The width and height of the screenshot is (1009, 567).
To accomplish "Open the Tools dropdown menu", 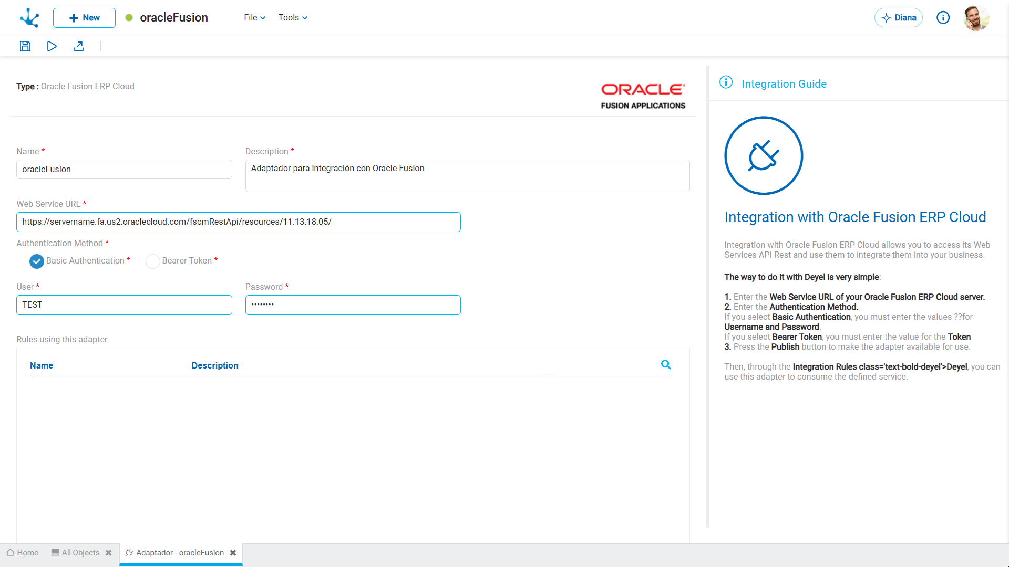I will coord(293,18).
